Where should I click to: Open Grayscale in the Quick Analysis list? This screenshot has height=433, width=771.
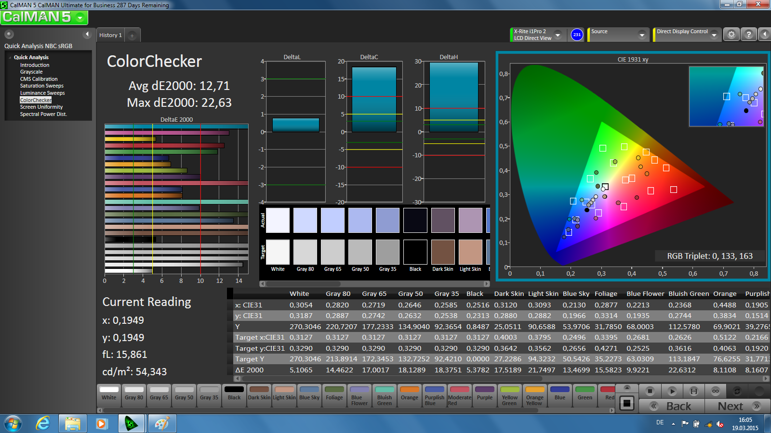[31, 72]
